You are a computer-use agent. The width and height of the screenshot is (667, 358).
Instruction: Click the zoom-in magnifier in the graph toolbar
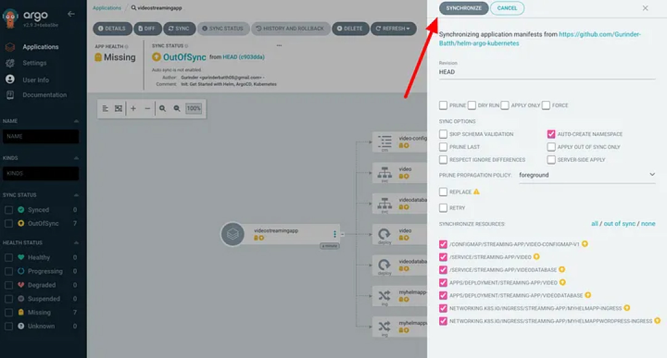pyautogui.click(x=161, y=108)
